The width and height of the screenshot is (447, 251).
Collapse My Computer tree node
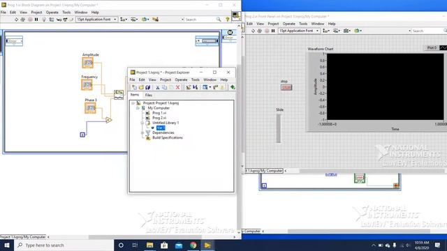[x=138, y=108]
